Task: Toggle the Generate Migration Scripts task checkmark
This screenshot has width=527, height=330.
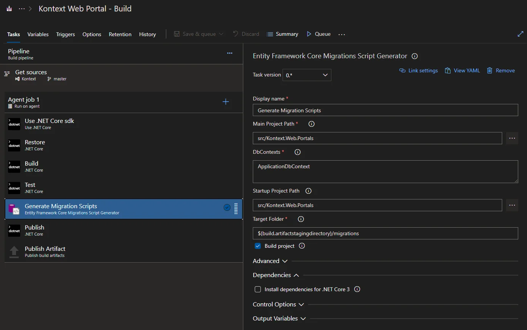Action: [x=227, y=207]
